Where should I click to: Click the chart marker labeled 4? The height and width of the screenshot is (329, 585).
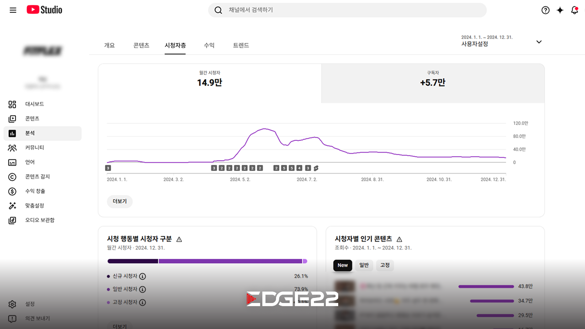pos(299,168)
